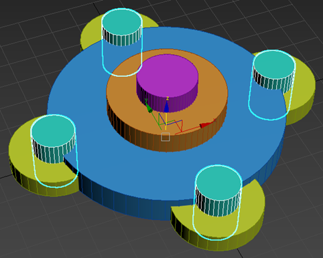Click the blue Z-axis arrow of the gizmo
The width and height of the screenshot is (323, 258).
coord(166,107)
